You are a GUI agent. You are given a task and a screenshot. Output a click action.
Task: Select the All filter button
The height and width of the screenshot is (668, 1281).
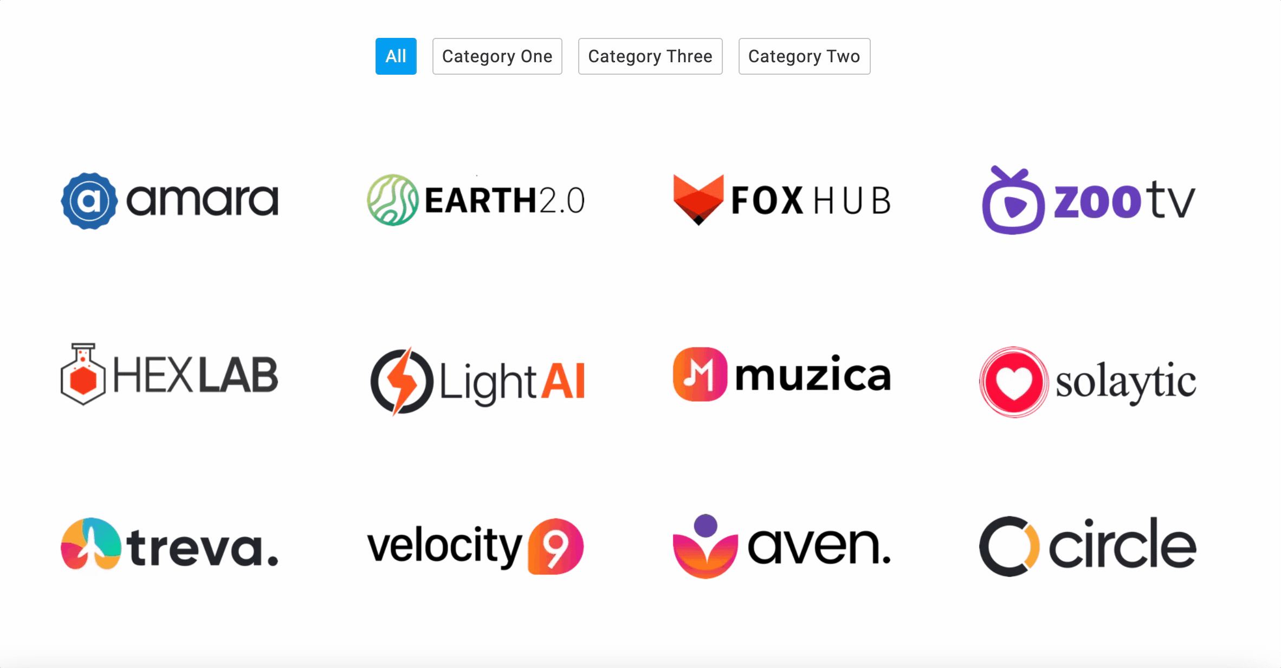[x=396, y=56]
